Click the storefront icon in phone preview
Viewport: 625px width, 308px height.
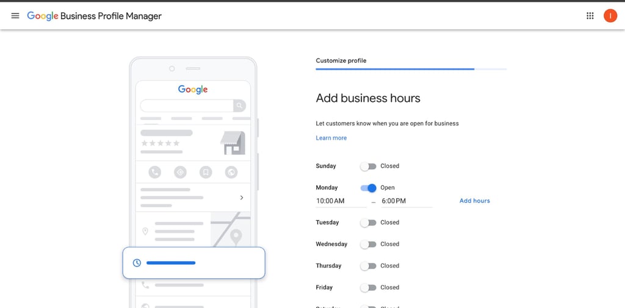(x=233, y=143)
